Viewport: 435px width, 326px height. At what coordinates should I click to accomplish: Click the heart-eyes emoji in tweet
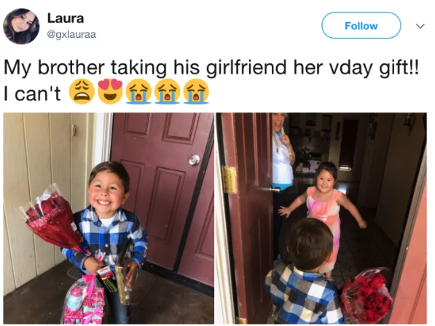[111, 92]
